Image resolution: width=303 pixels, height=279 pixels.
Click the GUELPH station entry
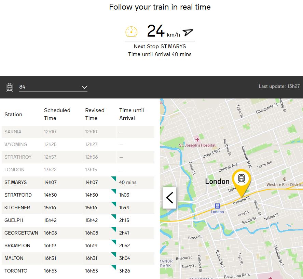[x=14, y=220]
